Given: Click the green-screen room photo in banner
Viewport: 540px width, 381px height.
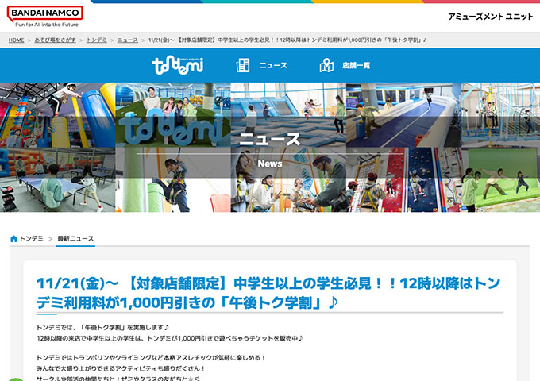Looking at the screenshot, I should coord(501,179).
